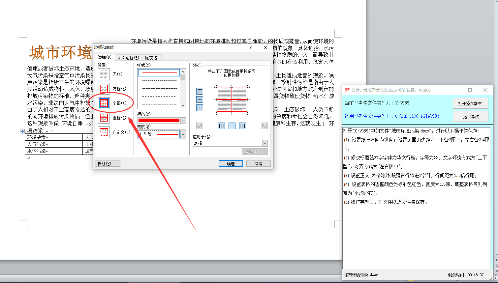Click the red color swatch under 颜色
The height and width of the screenshot is (283, 498).
click(x=159, y=121)
